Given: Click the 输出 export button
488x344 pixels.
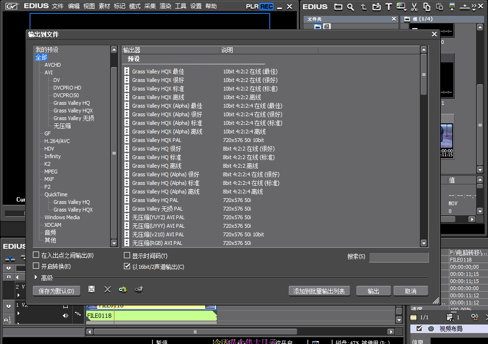Looking at the screenshot, I should point(374,291).
